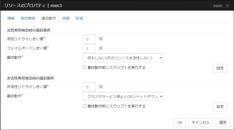Open the 依存関係 tab
234x130 pixels.
(28, 18)
